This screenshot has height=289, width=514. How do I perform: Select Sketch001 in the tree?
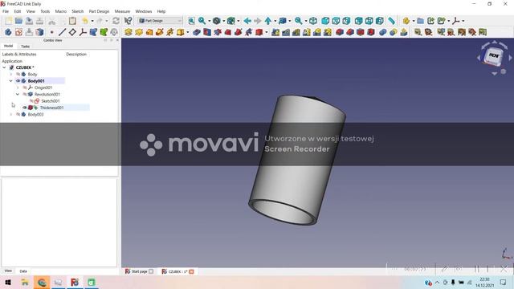click(50, 101)
